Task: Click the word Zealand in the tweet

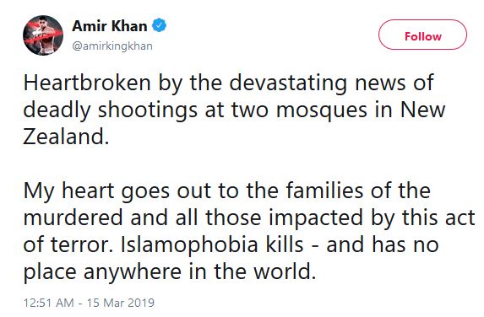Action: click(x=64, y=137)
